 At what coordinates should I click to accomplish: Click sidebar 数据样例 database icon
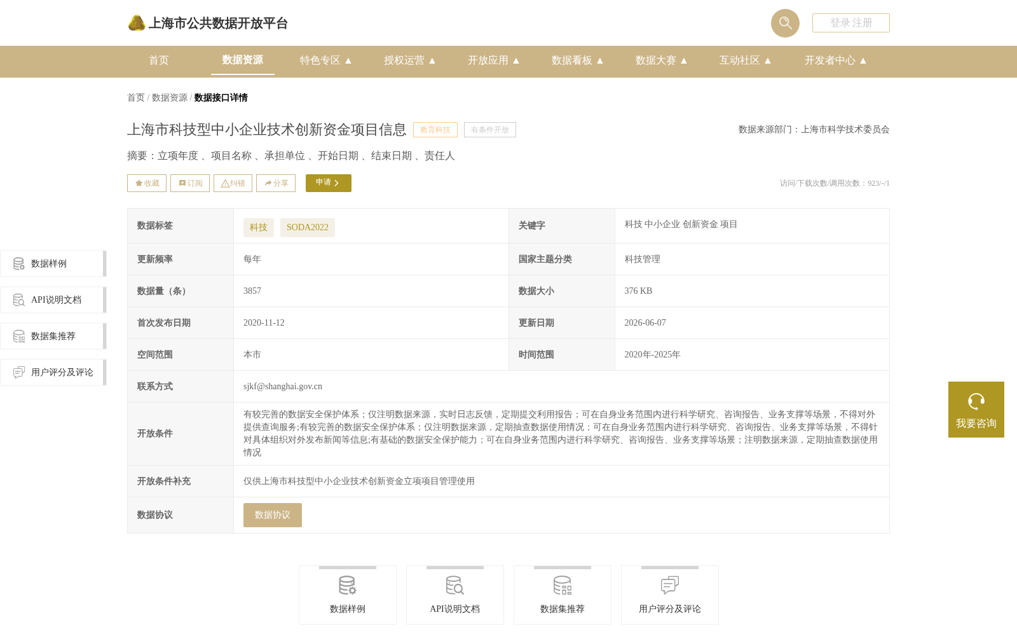point(19,263)
